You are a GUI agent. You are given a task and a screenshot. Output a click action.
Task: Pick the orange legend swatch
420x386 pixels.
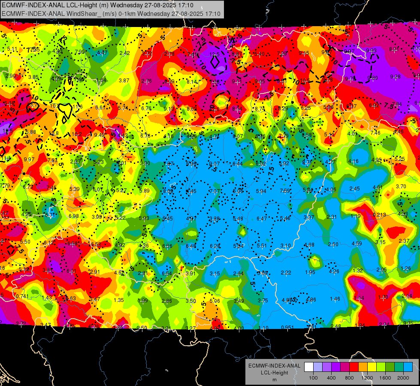363,367
